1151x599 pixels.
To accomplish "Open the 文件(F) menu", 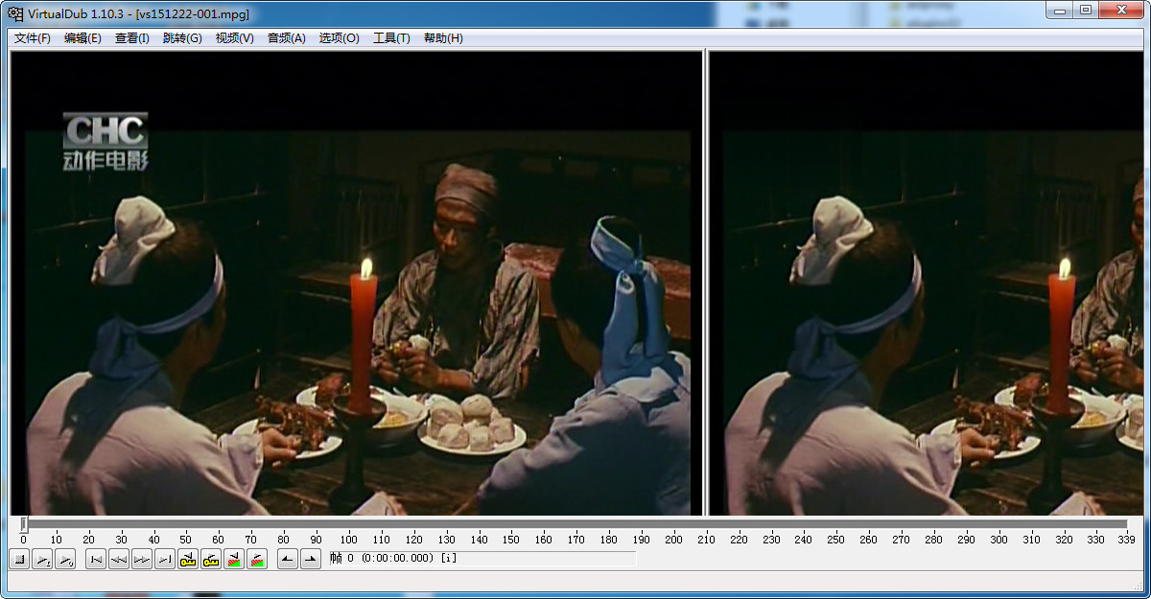I will click(x=33, y=38).
